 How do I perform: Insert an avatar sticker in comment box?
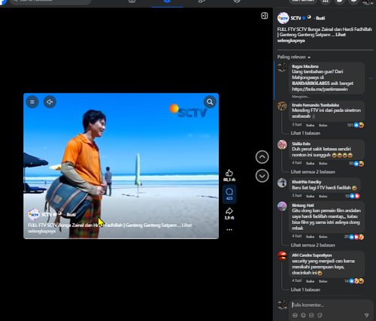(x=295, y=315)
